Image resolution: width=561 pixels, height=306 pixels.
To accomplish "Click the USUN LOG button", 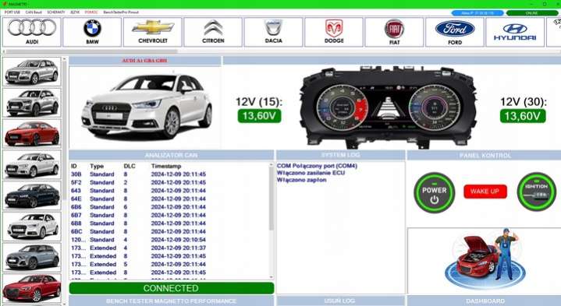I will point(340,301).
